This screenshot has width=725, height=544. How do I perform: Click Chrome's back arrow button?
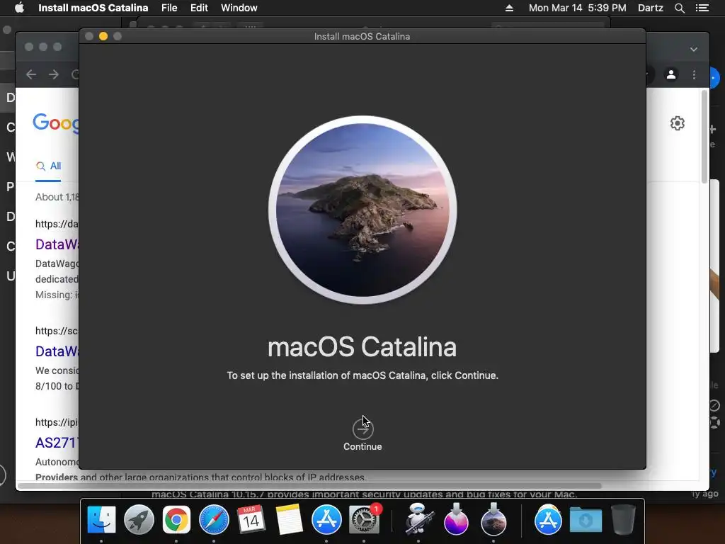coord(31,74)
